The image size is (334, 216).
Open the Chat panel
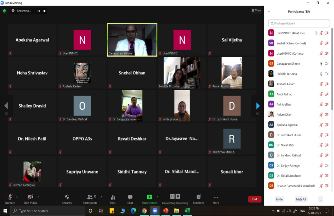coord(130,197)
